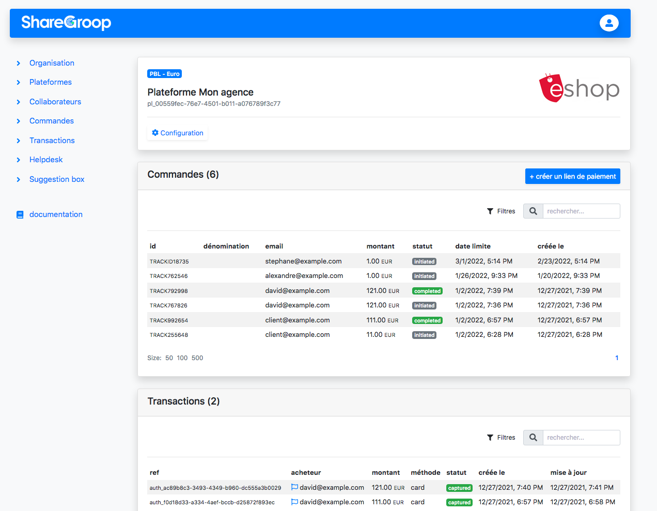Image resolution: width=657 pixels, height=511 pixels.
Task: Select order TRACK255648
Action: pos(169,335)
